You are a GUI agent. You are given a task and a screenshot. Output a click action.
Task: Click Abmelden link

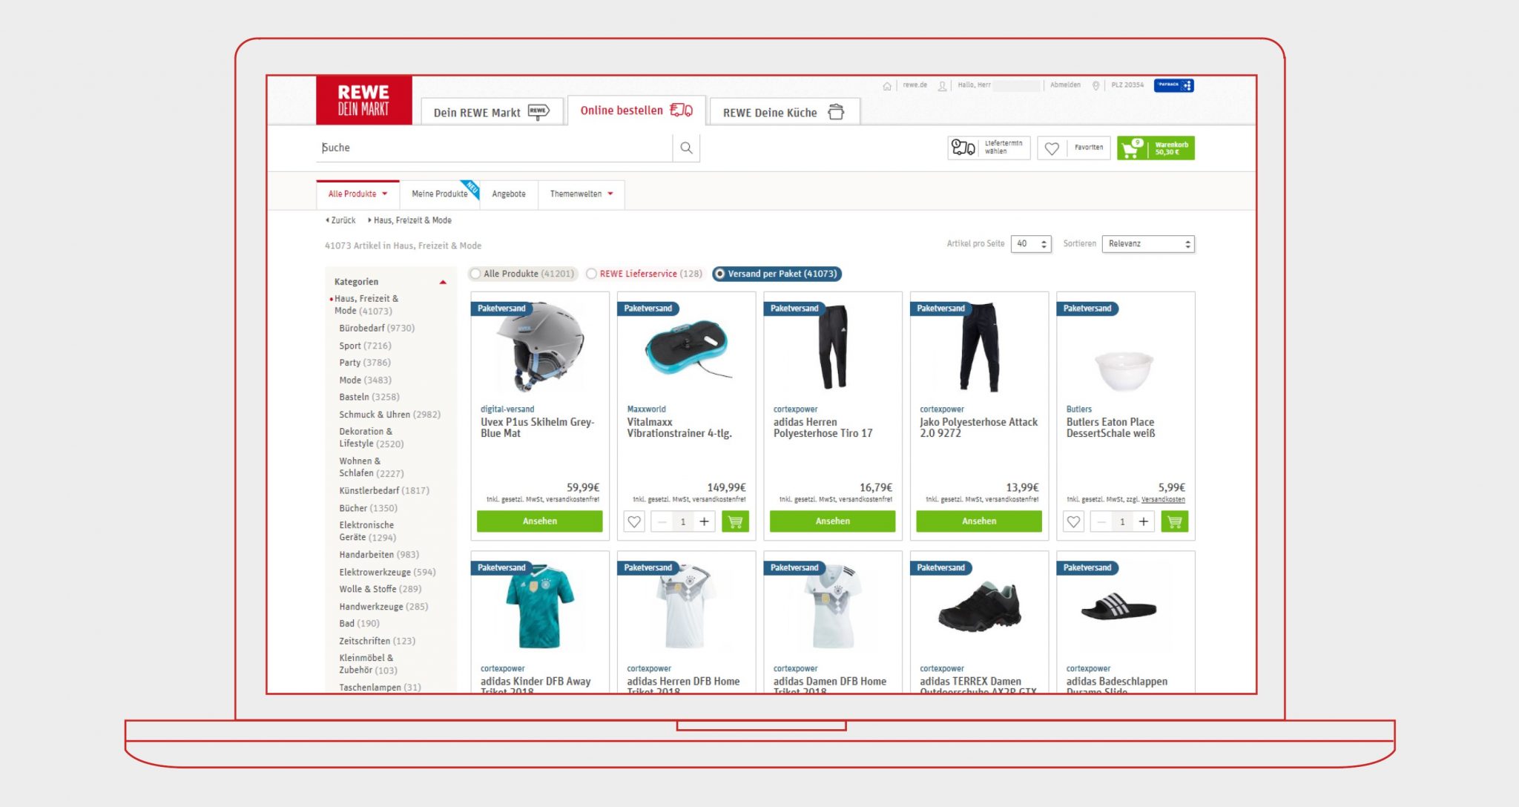point(1065,85)
